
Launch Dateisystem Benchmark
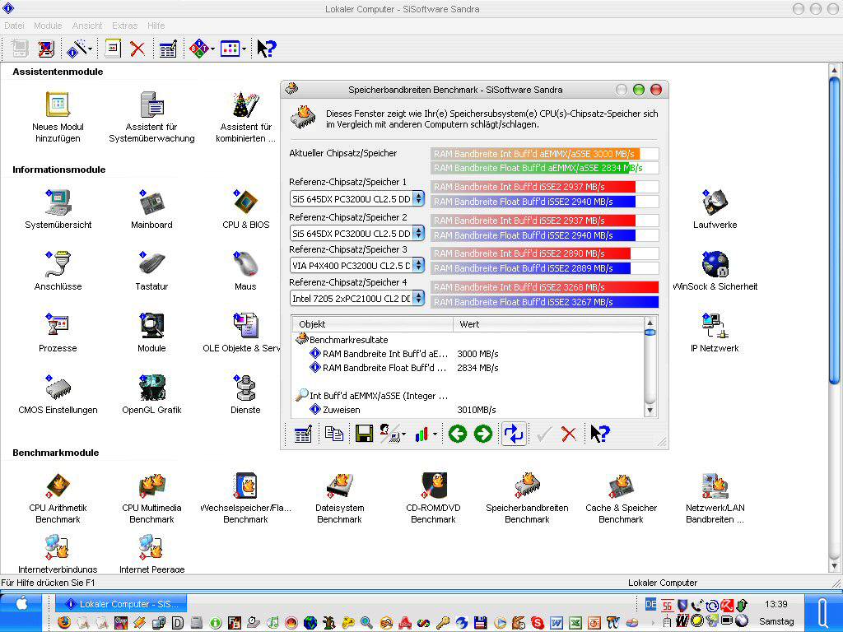(339, 498)
